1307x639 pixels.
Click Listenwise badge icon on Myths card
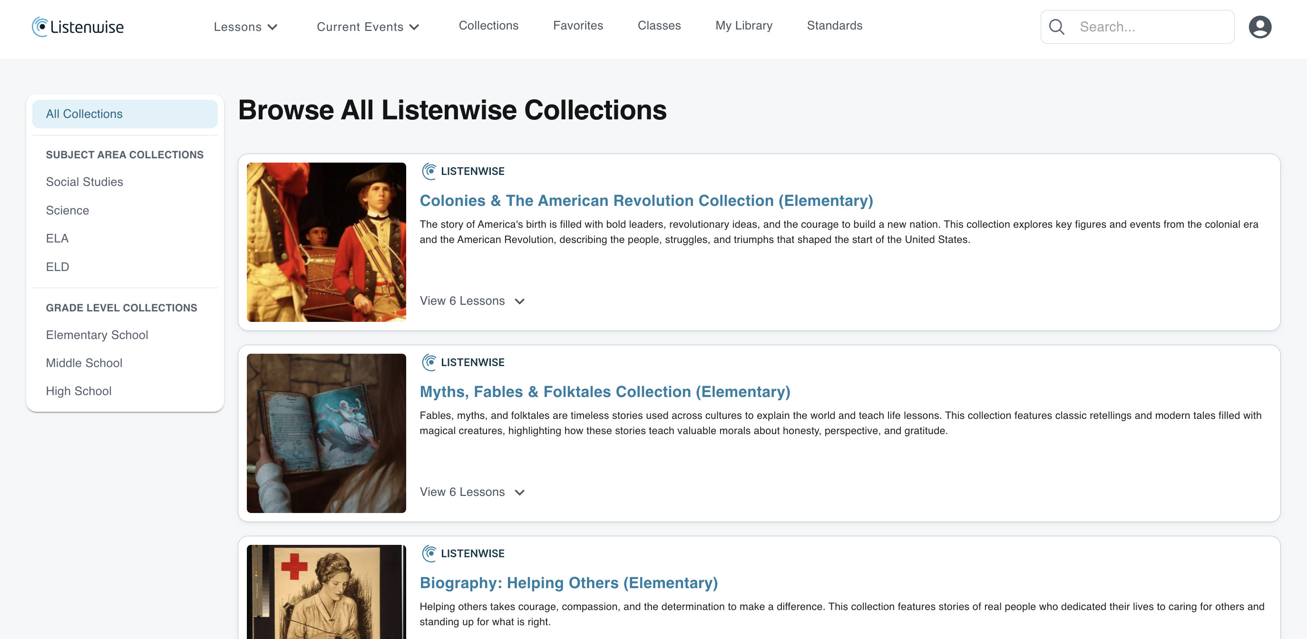429,363
